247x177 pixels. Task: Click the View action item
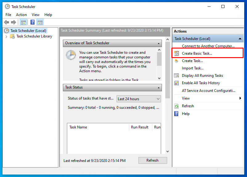coord(186,98)
